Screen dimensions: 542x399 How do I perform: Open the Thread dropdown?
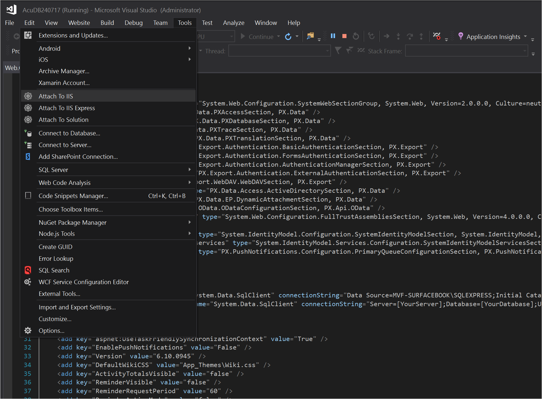(279, 51)
